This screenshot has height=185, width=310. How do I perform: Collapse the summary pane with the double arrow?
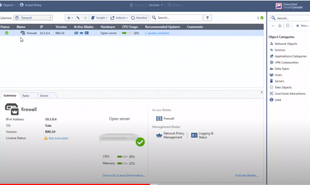click(x=261, y=92)
